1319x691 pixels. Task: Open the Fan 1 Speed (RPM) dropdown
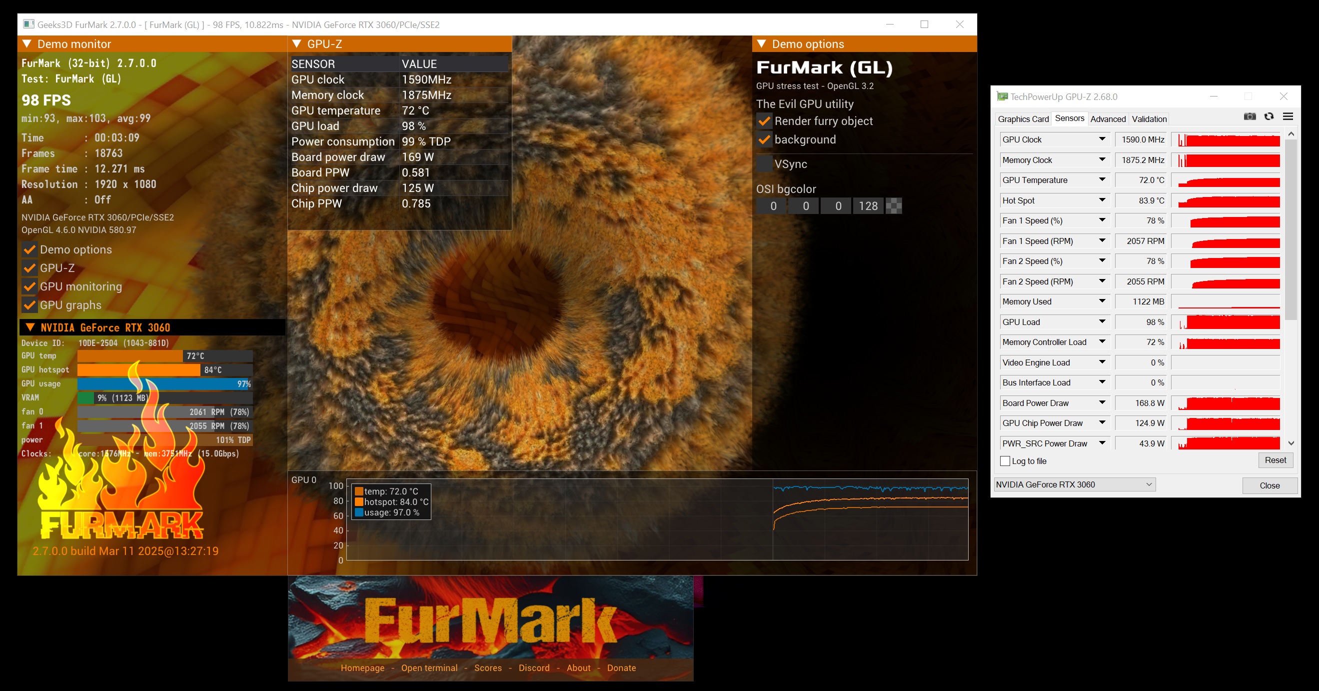(x=1102, y=240)
